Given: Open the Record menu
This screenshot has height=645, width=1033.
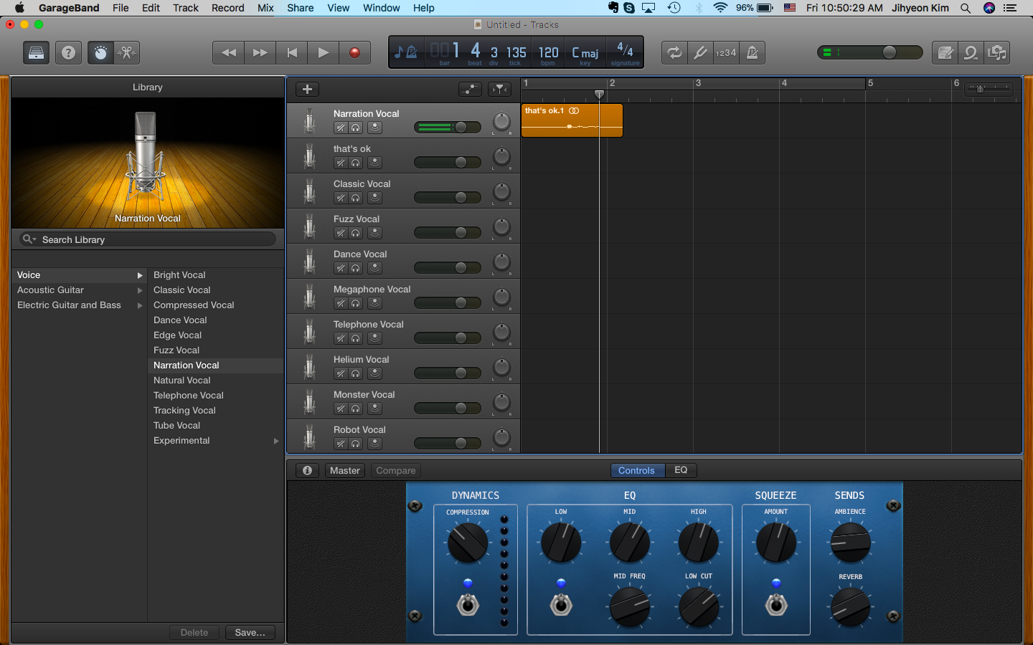Looking at the screenshot, I should click(x=228, y=8).
